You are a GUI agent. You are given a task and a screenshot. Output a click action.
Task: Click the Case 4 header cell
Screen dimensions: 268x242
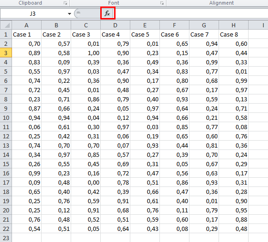[116, 34]
